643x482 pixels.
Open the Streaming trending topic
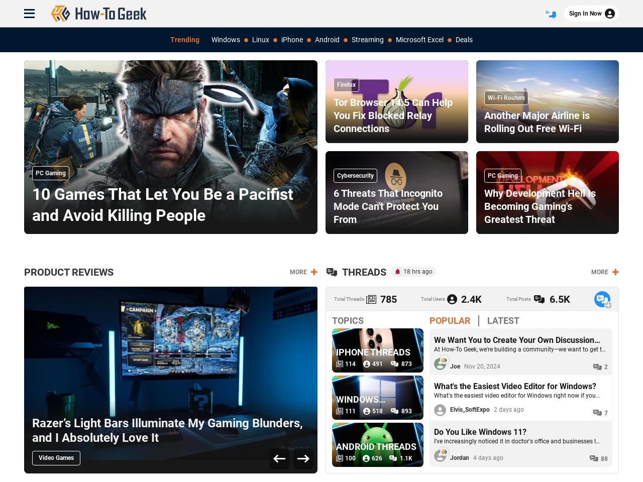[x=368, y=40]
